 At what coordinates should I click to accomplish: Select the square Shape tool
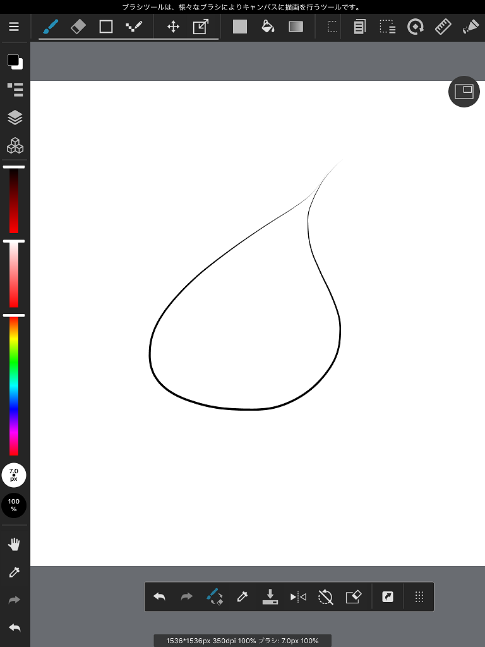pos(106,27)
